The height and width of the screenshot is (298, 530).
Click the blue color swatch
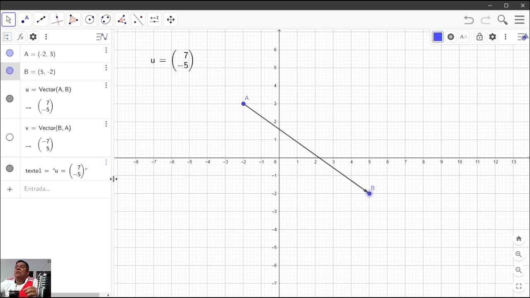pos(438,37)
